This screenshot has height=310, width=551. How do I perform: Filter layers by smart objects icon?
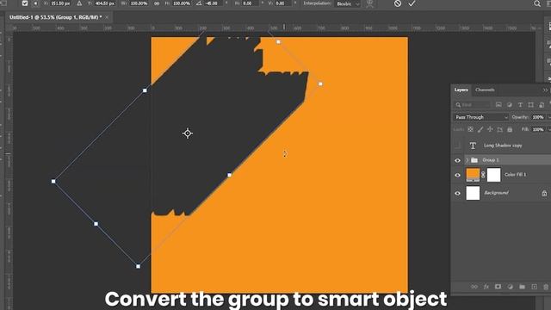click(542, 105)
